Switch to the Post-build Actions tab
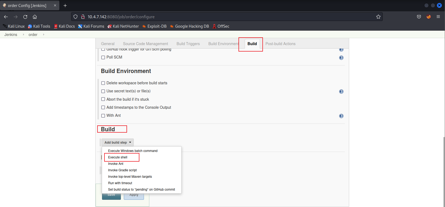Viewport: 445px width, 207px height. pyautogui.click(x=280, y=44)
